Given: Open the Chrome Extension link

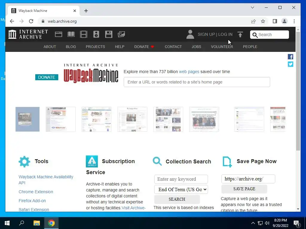Looking at the screenshot, I should coord(36,192).
